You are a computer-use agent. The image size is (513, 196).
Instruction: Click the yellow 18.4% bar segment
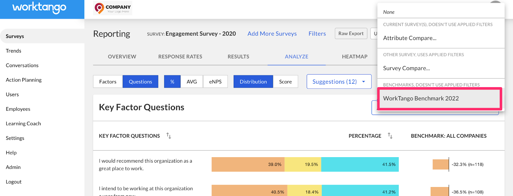305,191
